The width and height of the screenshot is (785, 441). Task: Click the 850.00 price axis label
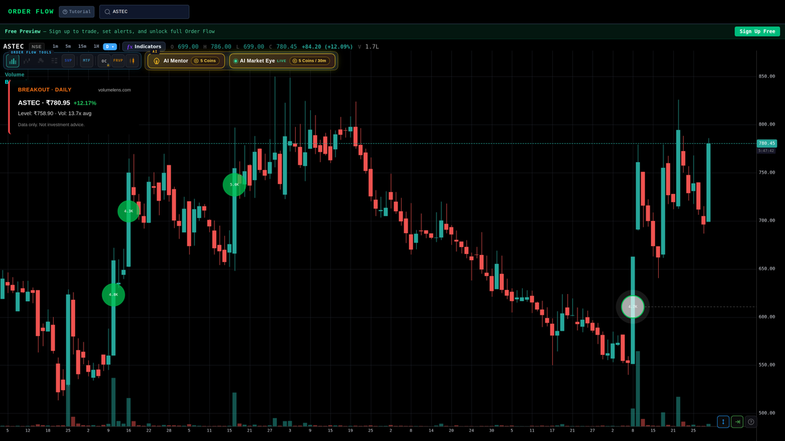pos(767,76)
